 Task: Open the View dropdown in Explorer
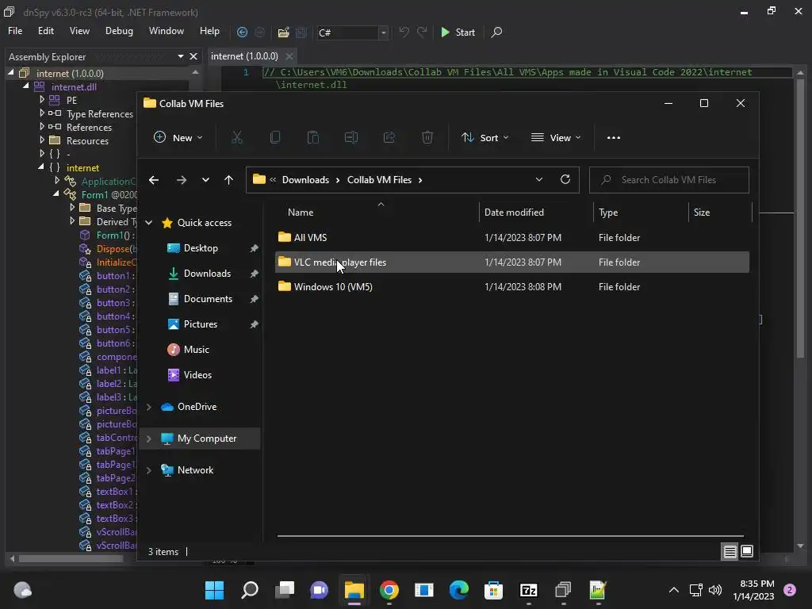click(x=556, y=138)
